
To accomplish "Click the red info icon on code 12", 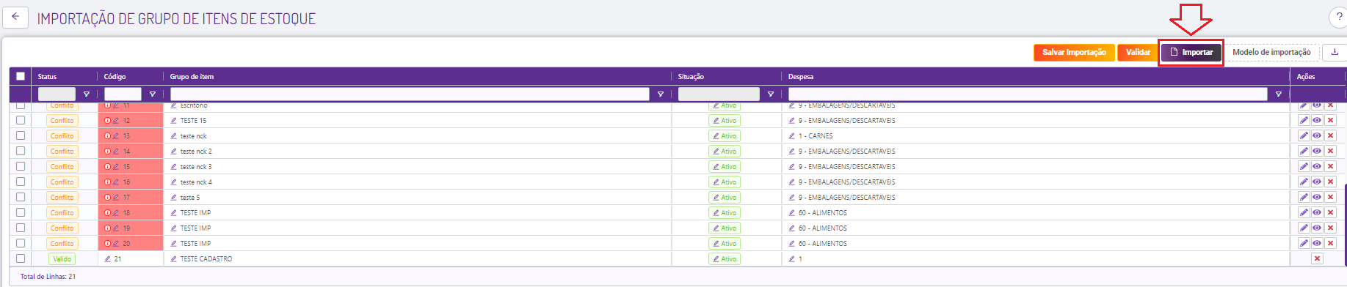I will pyautogui.click(x=107, y=121).
